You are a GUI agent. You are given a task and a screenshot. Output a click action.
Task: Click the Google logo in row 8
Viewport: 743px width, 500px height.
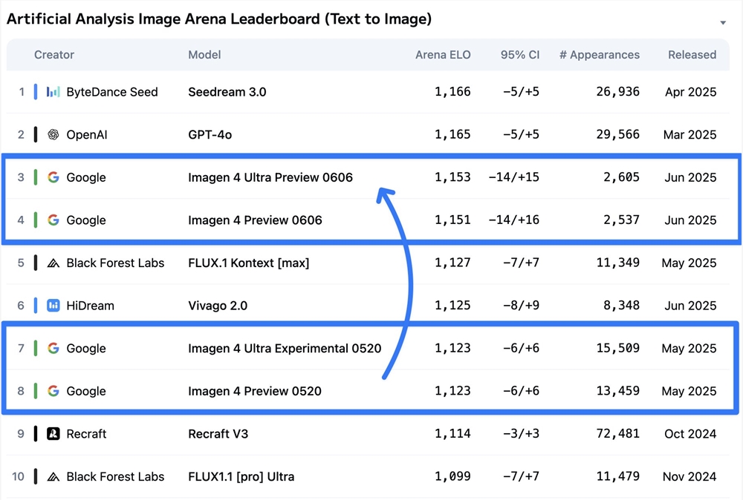[53, 391]
